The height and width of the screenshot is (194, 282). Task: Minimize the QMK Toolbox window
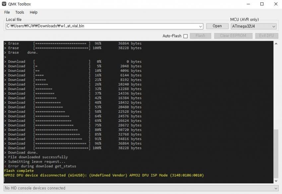[x=248, y=4]
